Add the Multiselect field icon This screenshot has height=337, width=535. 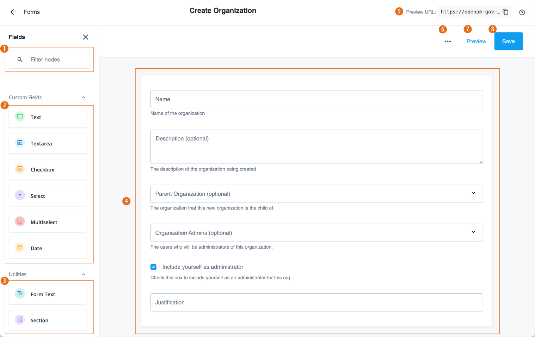(x=19, y=222)
